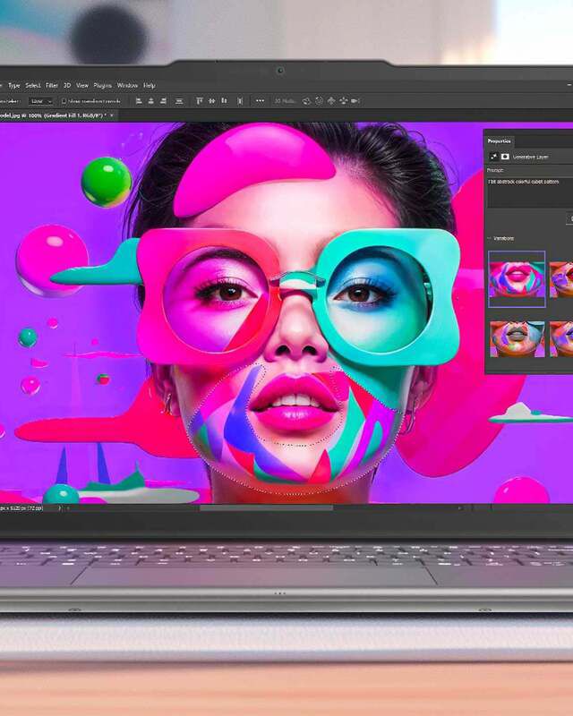This screenshot has width=573, height=716.
Task: Open the three-dots align options
Action: (x=260, y=100)
